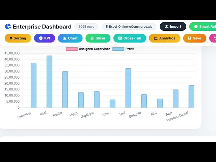The image size is (216, 162).
Task: Open the Sorting button
Action: click(18, 38)
